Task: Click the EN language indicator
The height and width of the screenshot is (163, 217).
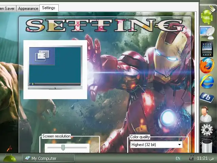Action: [x=178, y=158]
